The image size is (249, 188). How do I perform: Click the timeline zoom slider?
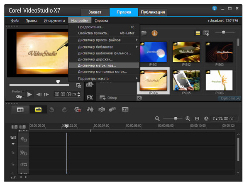[x=176, y=118]
